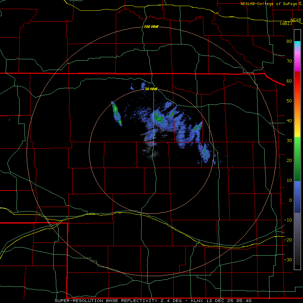Click the elongated green echo band in the northwest
This screenshot has height=303, width=303.
[116, 113]
